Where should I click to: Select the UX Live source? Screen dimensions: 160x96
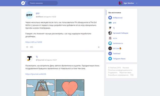pyautogui.click(x=117, y=49)
